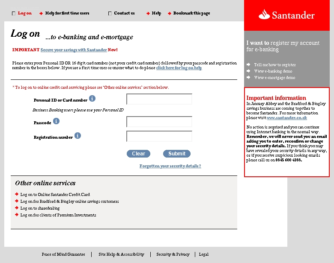Click info icon beside Personal ID label
The height and width of the screenshot is (263, 334).
(x=92, y=99)
